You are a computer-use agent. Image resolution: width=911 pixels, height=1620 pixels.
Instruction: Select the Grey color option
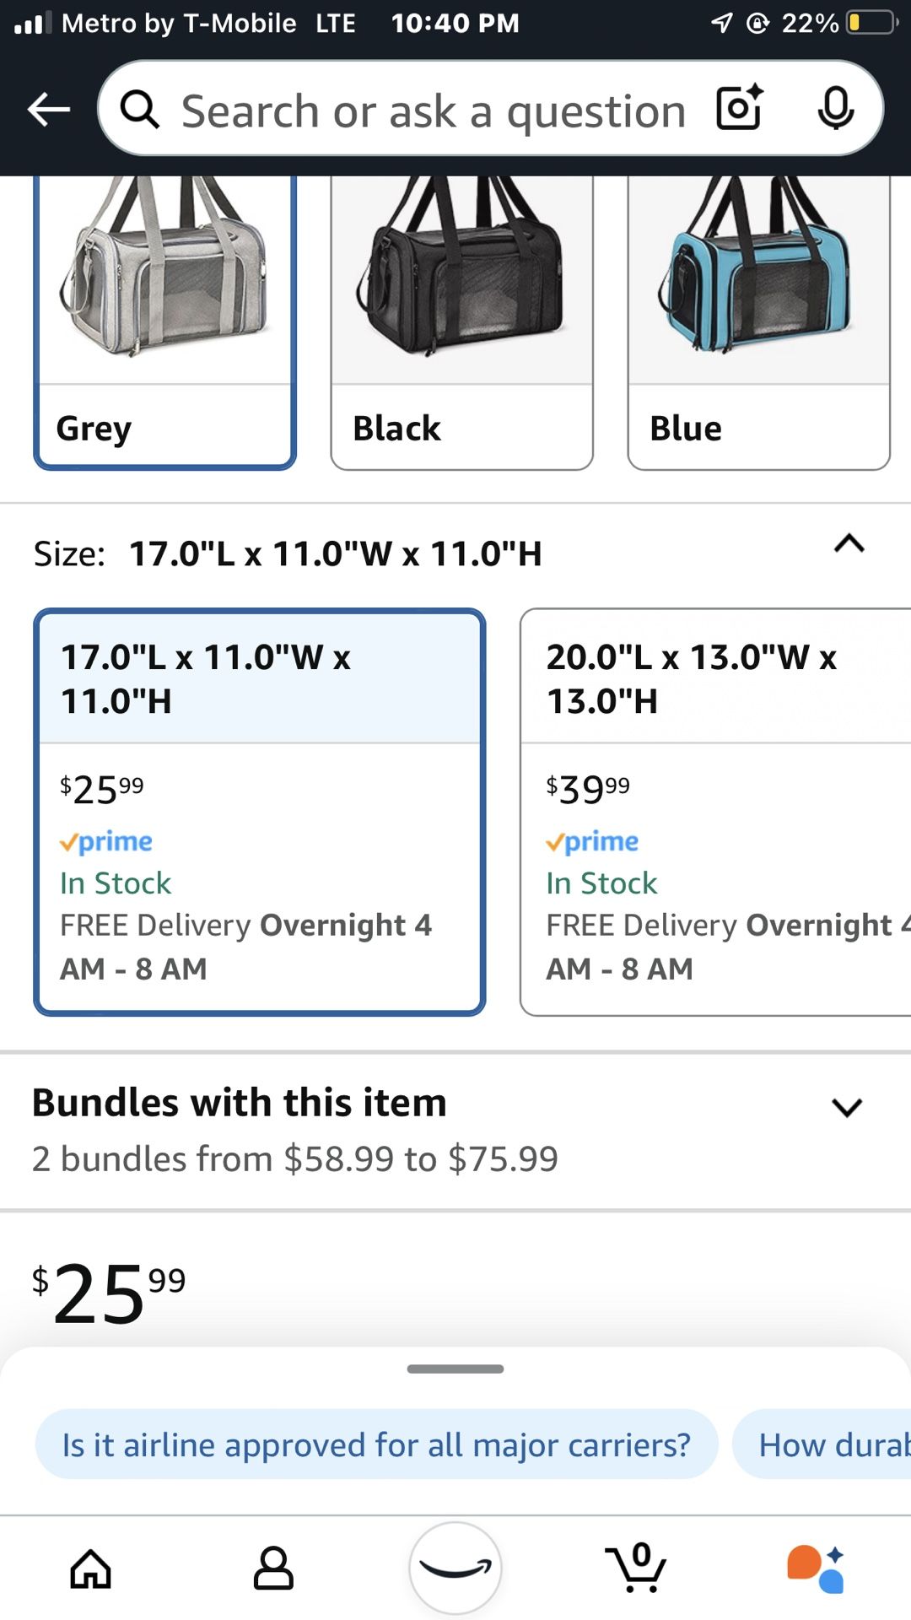[x=165, y=321]
